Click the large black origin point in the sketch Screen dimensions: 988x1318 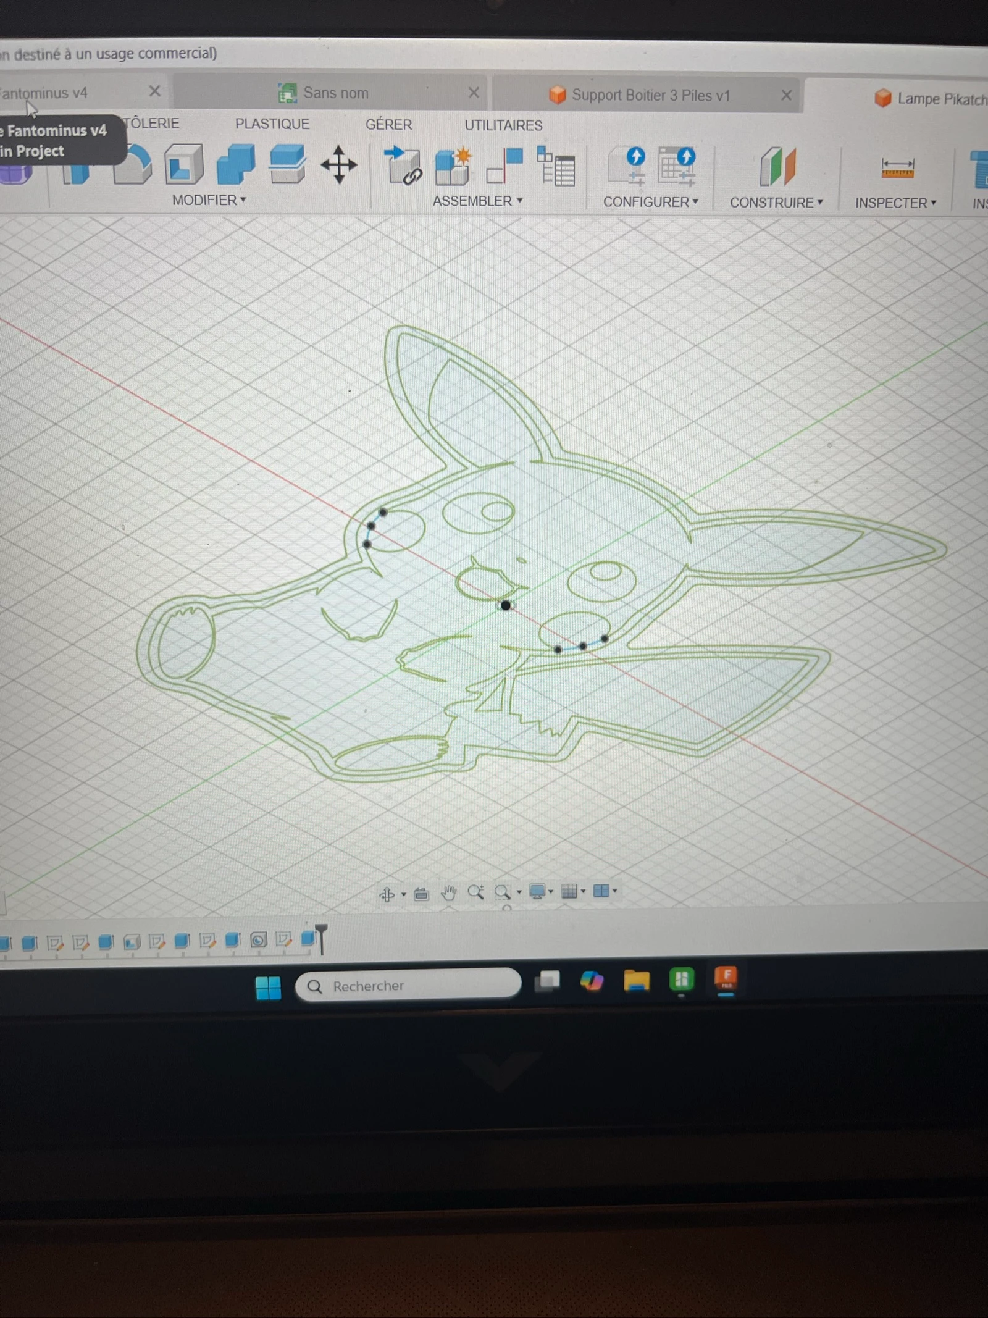click(506, 605)
